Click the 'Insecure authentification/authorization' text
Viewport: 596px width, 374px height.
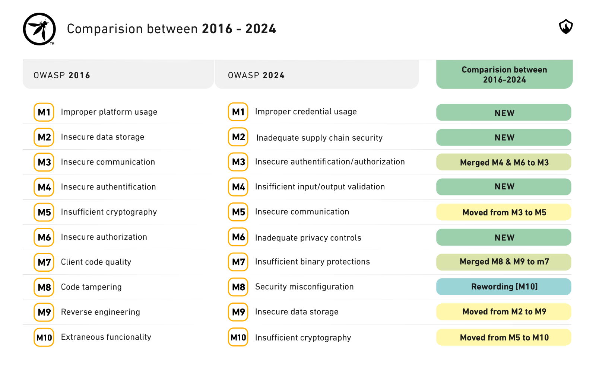coord(330,162)
